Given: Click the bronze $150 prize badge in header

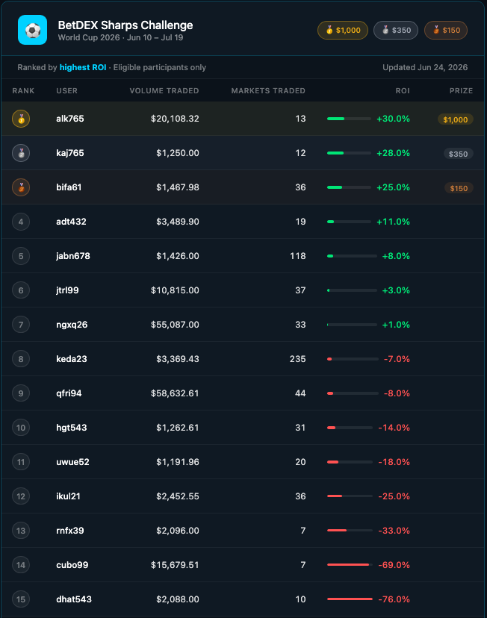Looking at the screenshot, I should click(446, 31).
